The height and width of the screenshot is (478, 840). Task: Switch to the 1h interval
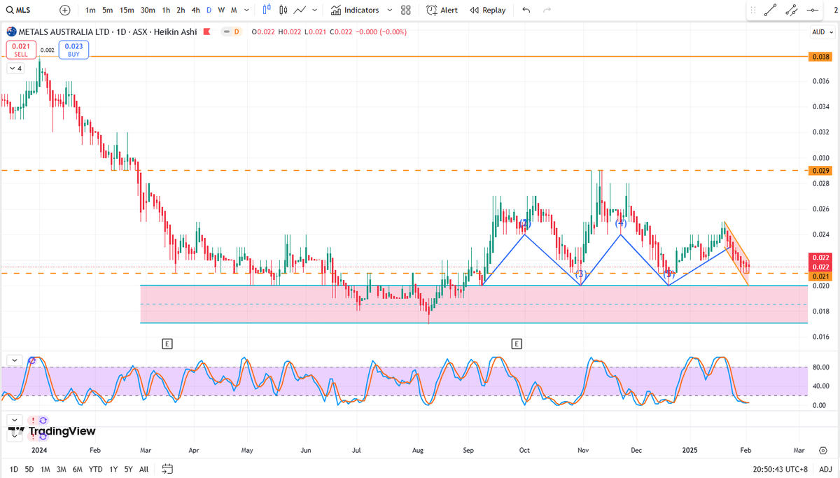[166, 10]
